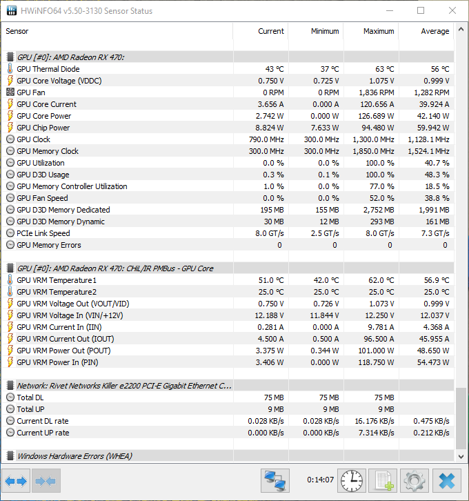Click the icon beside PCIe Link Speed

coord(10,233)
